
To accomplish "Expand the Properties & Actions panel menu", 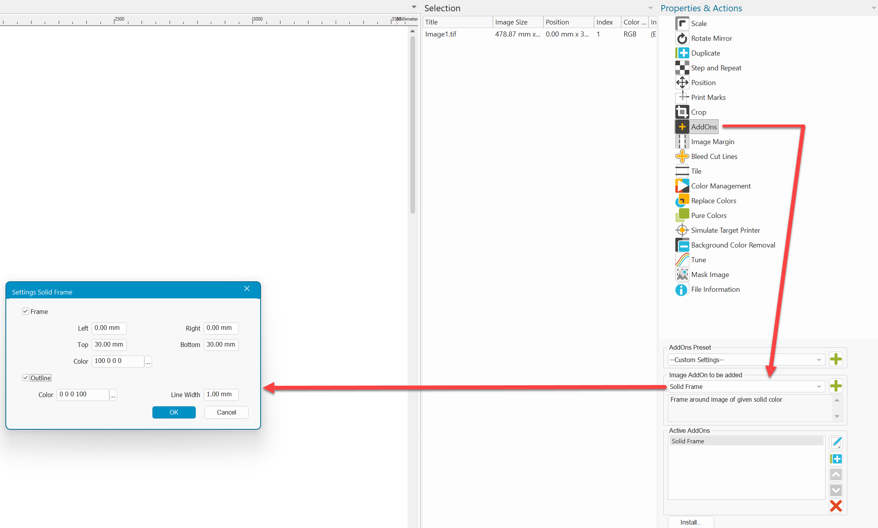I will click(x=874, y=8).
